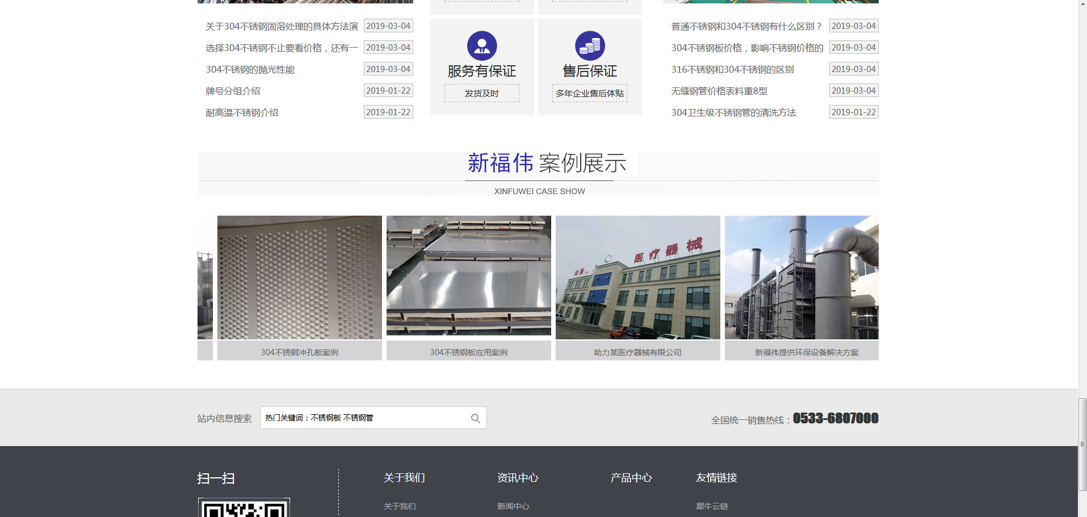Open 无缝钢管价格表料重8型 link
Screen dimensions: 1087x517
coord(719,91)
